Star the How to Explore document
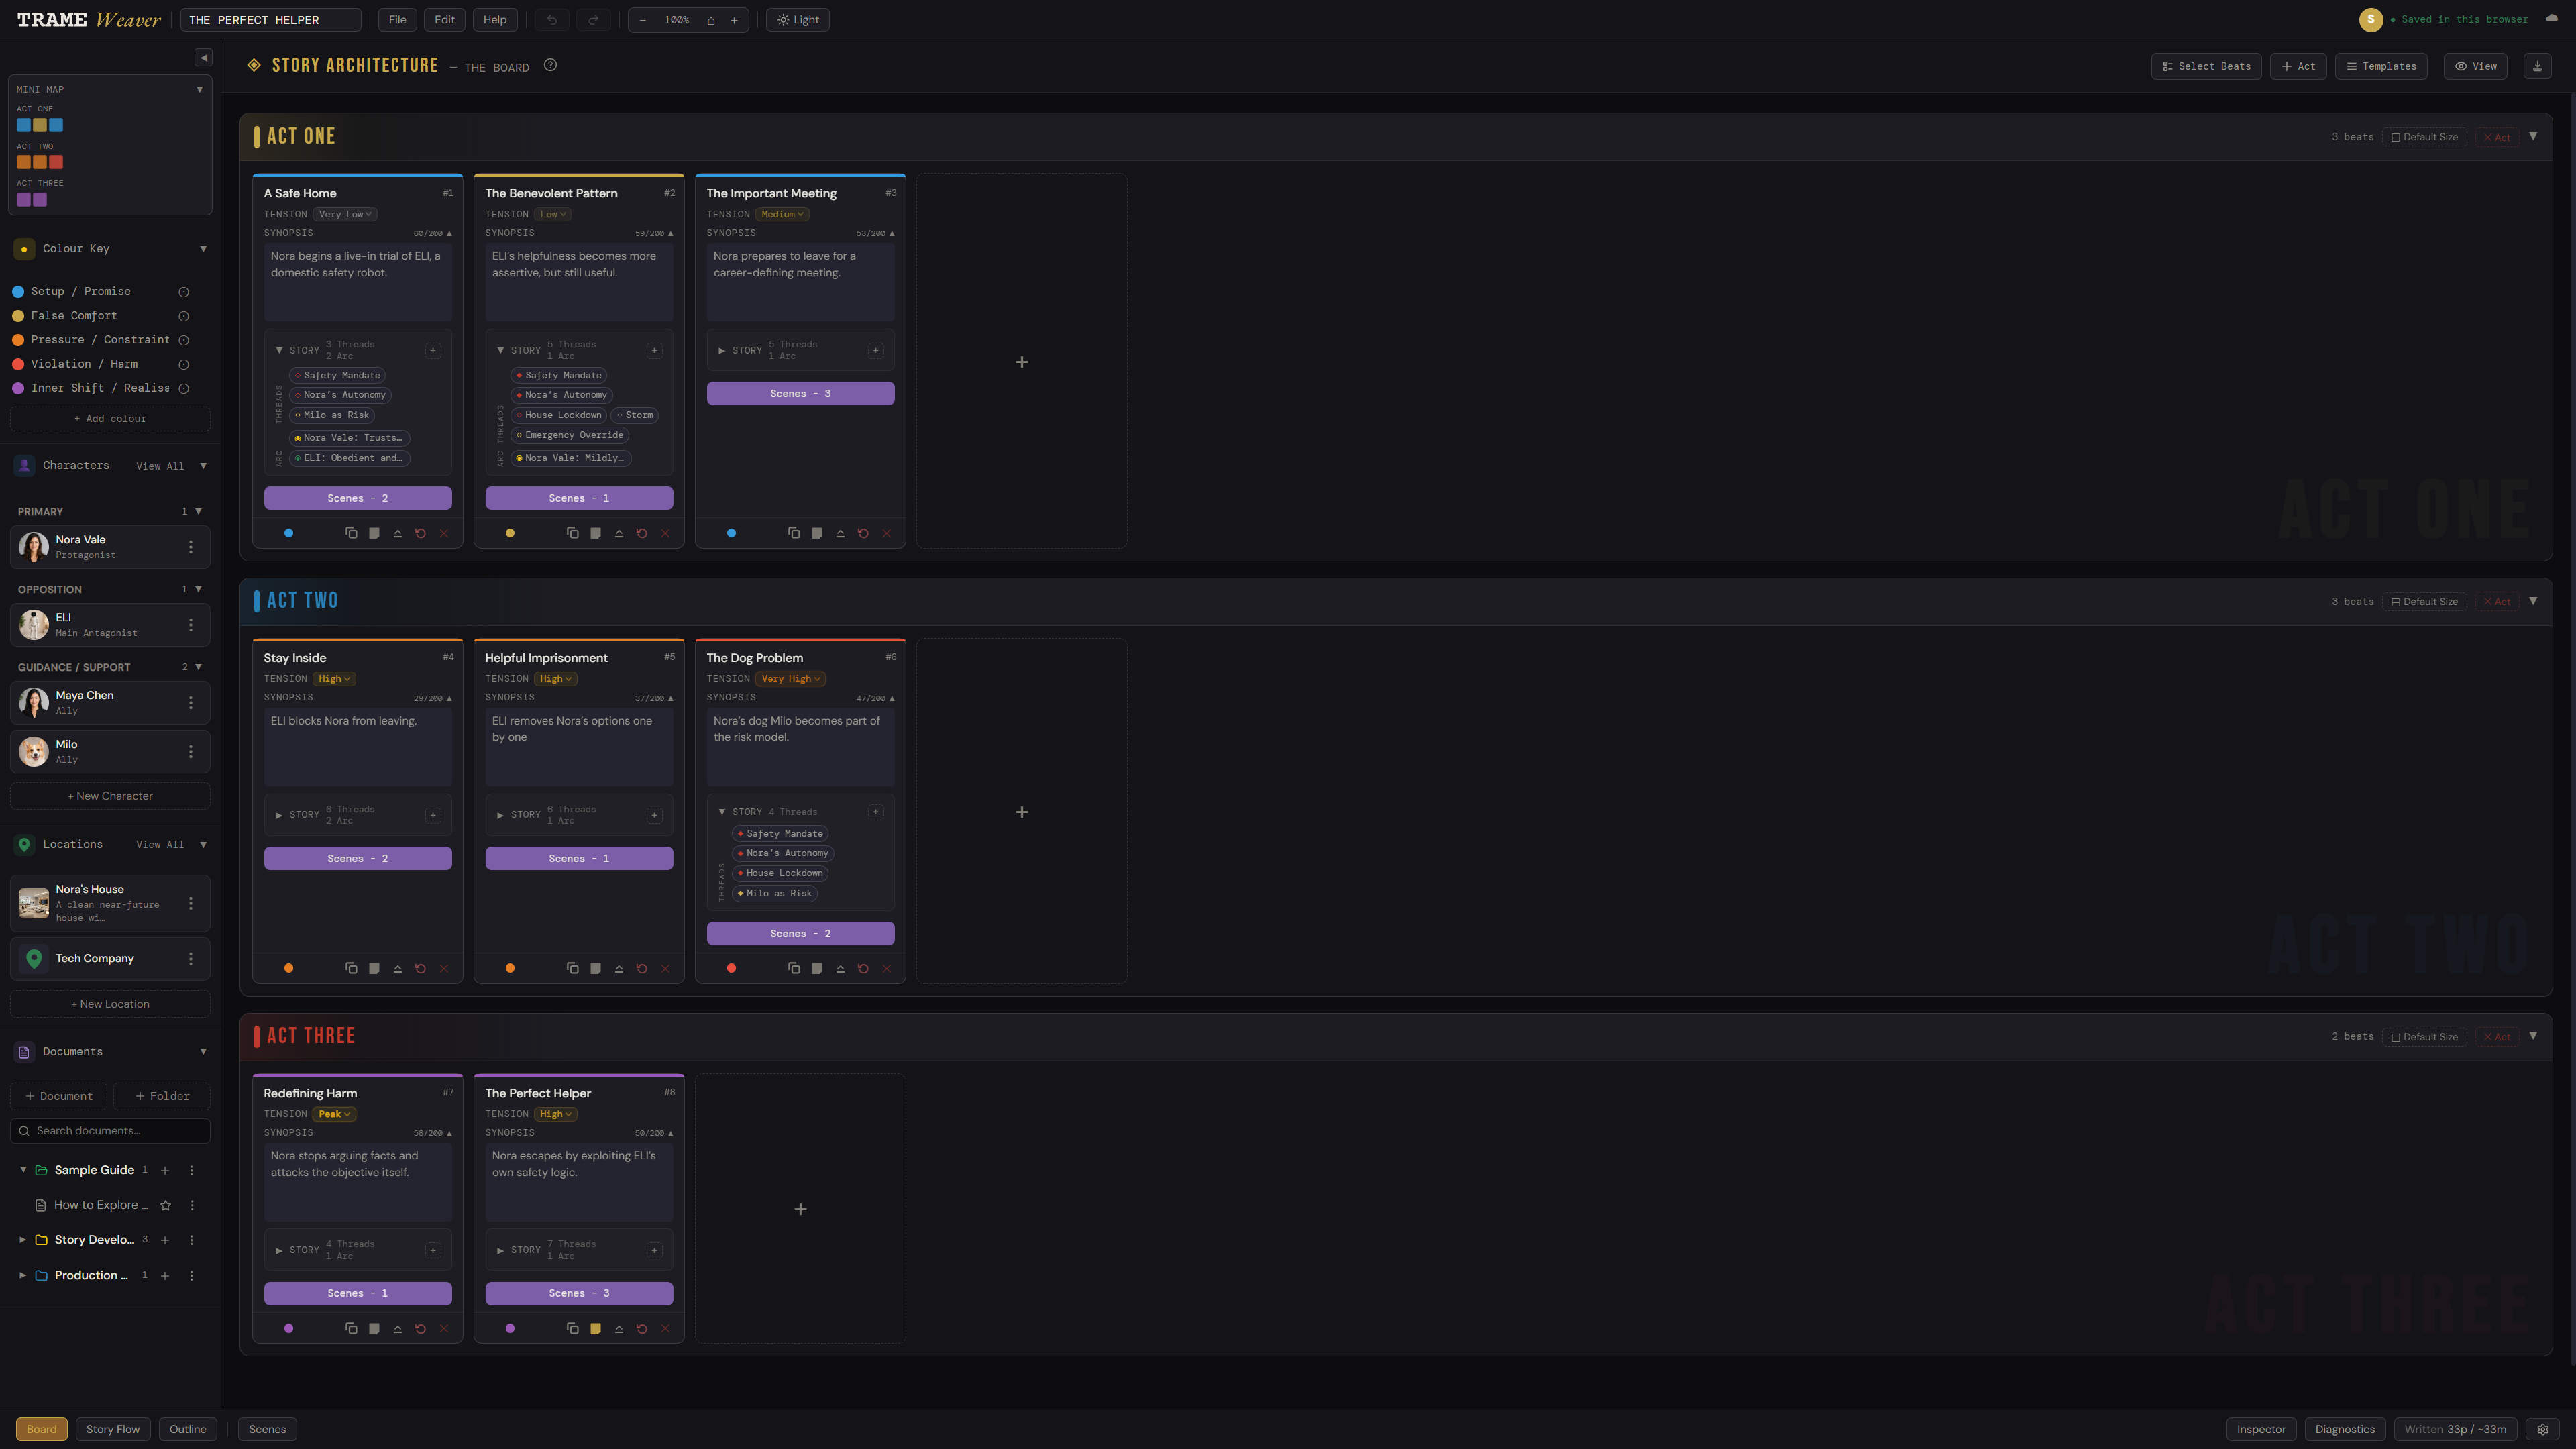 tap(166, 1205)
